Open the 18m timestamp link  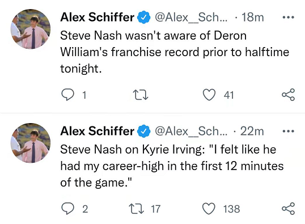253,18
